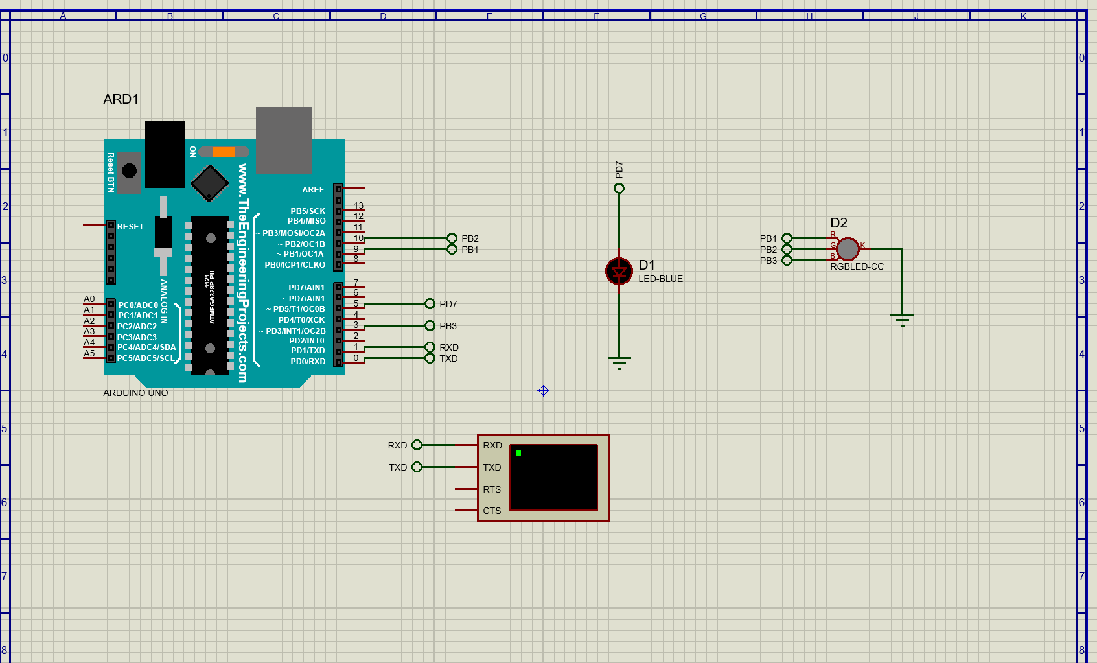Click the PC4/ADC4/SDA pin label on Arduino

[x=146, y=347]
